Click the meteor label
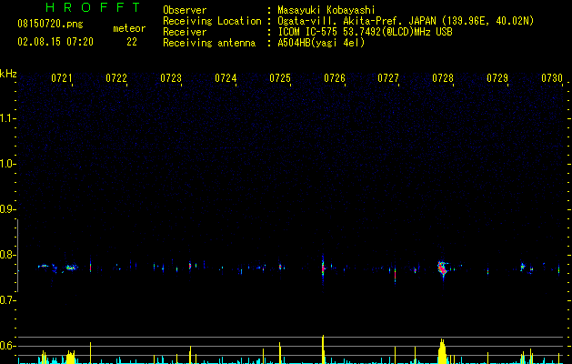The image size is (572, 364). (x=129, y=28)
